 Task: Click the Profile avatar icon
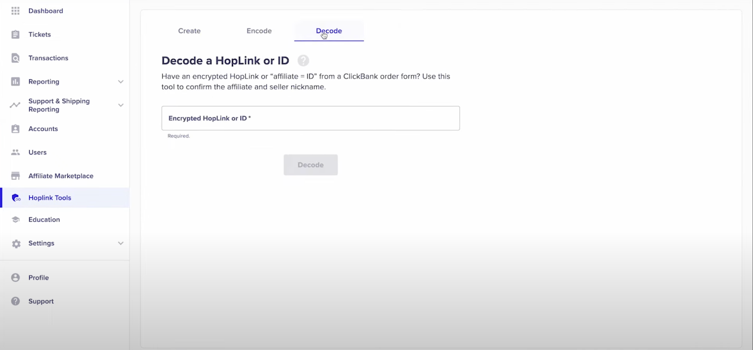click(x=16, y=277)
